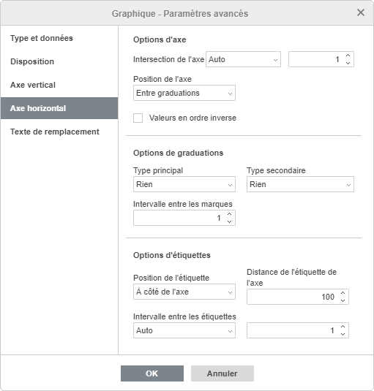Decrease Intervalle entre les marques value
The height and width of the screenshot is (391, 374).
coord(229,221)
